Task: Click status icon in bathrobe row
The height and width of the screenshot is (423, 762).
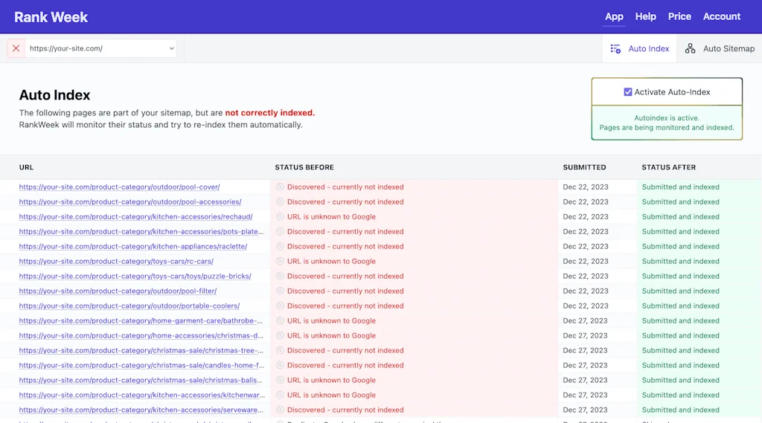Action: (x=280, y=320)
